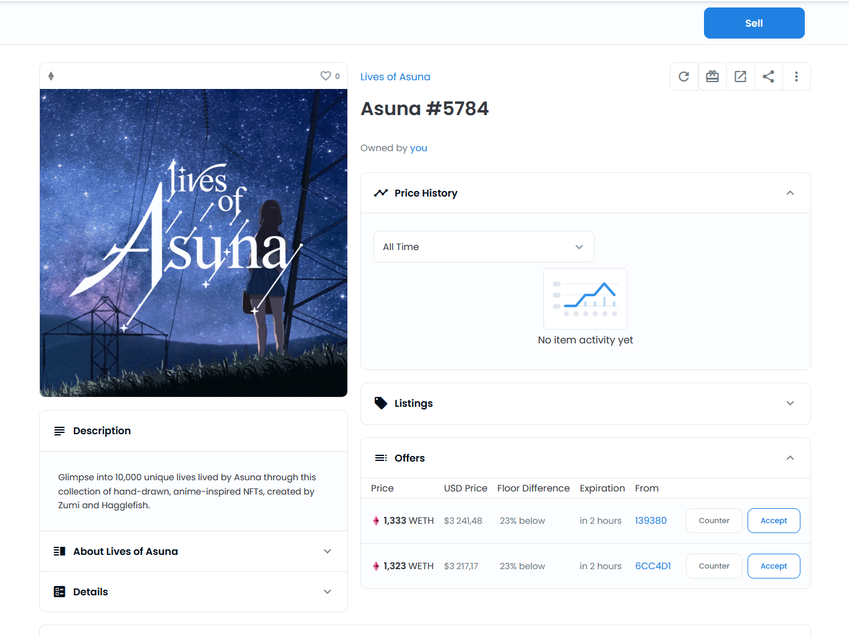Counter the 1,323 WETH offer
Screen dimensions: 849x637
(714, 566)
